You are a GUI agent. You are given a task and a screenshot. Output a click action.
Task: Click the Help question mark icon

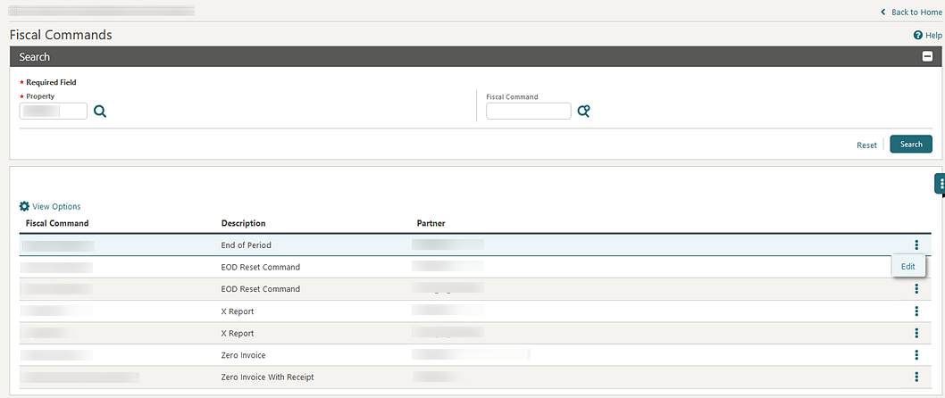[918, 36]
